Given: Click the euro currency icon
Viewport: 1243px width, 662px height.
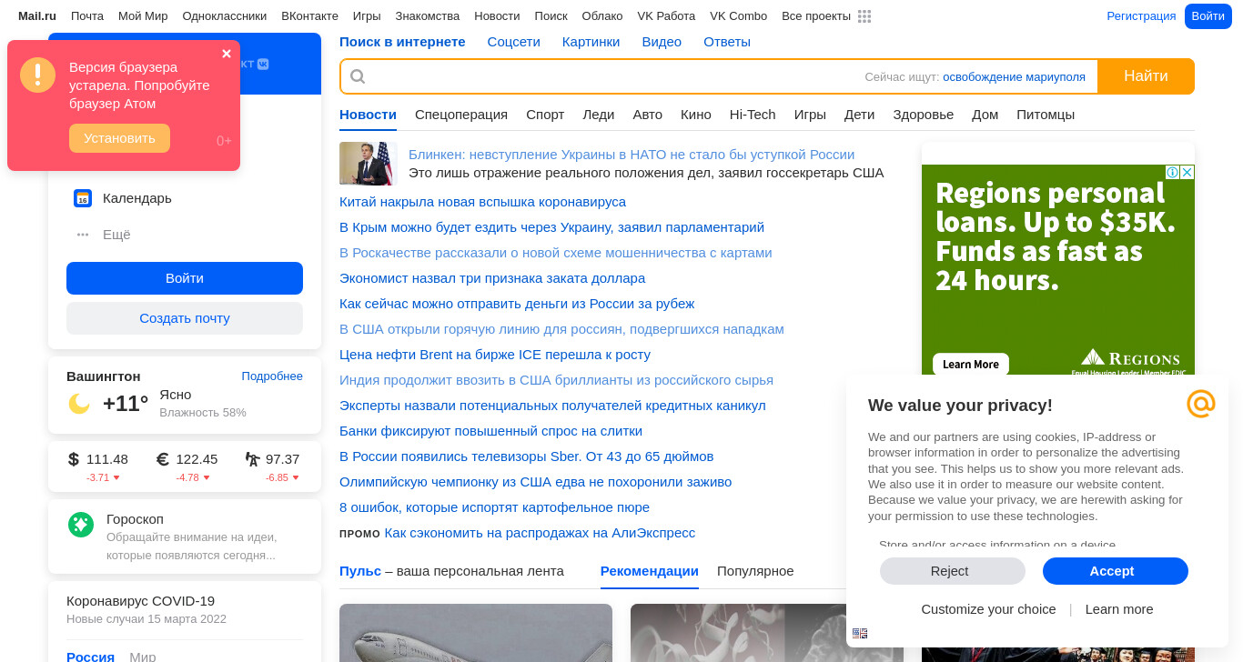Looking at the screenshot, I should [x=163, y=459].
